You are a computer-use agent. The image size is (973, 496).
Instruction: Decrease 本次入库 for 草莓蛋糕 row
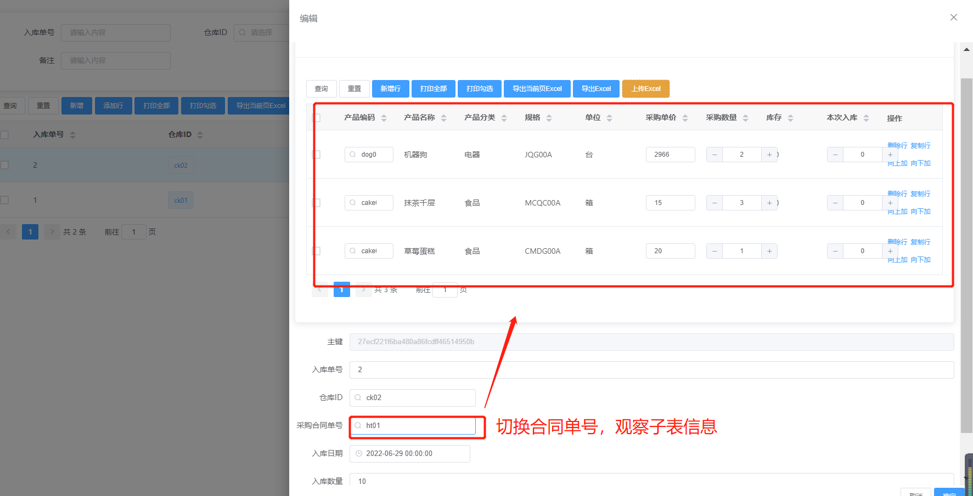click(835, 251)
